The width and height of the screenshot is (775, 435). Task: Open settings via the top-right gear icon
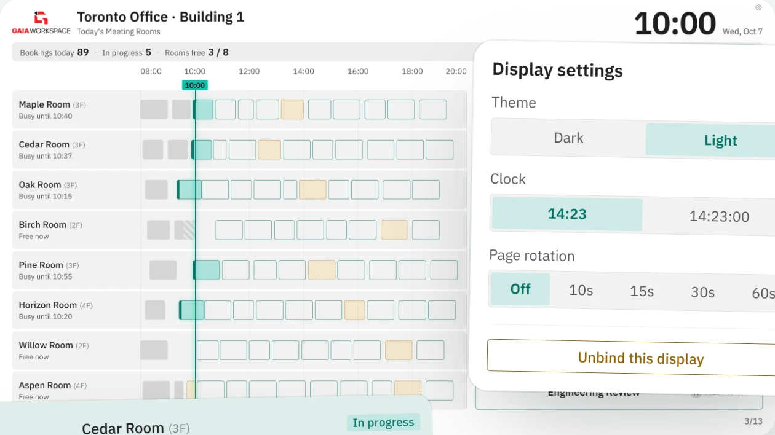[758, 7]
